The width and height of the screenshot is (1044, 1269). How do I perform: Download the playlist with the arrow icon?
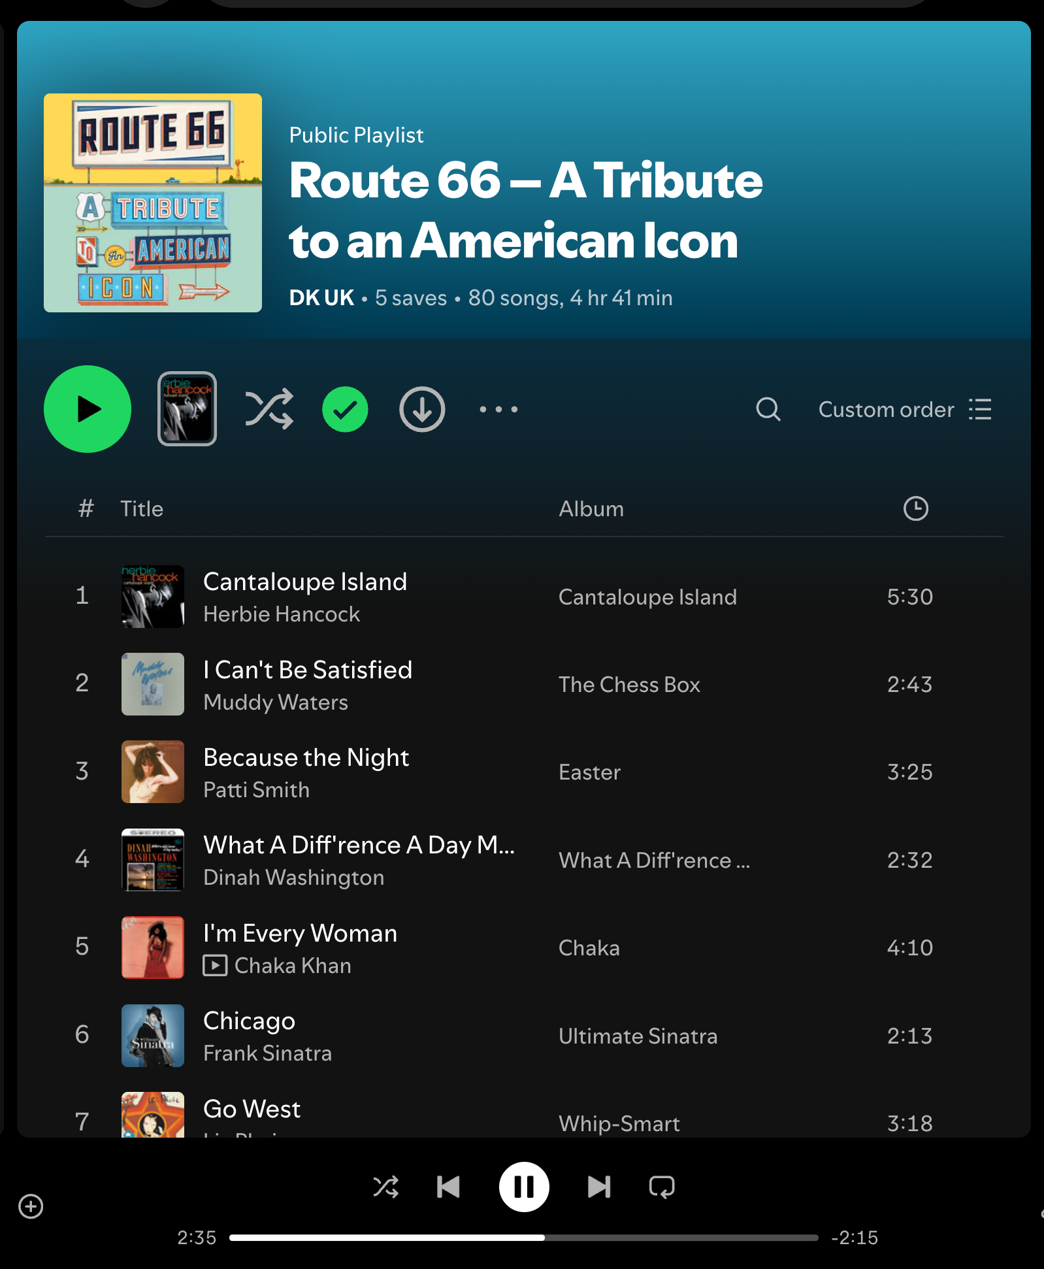(x=422, y=409)
